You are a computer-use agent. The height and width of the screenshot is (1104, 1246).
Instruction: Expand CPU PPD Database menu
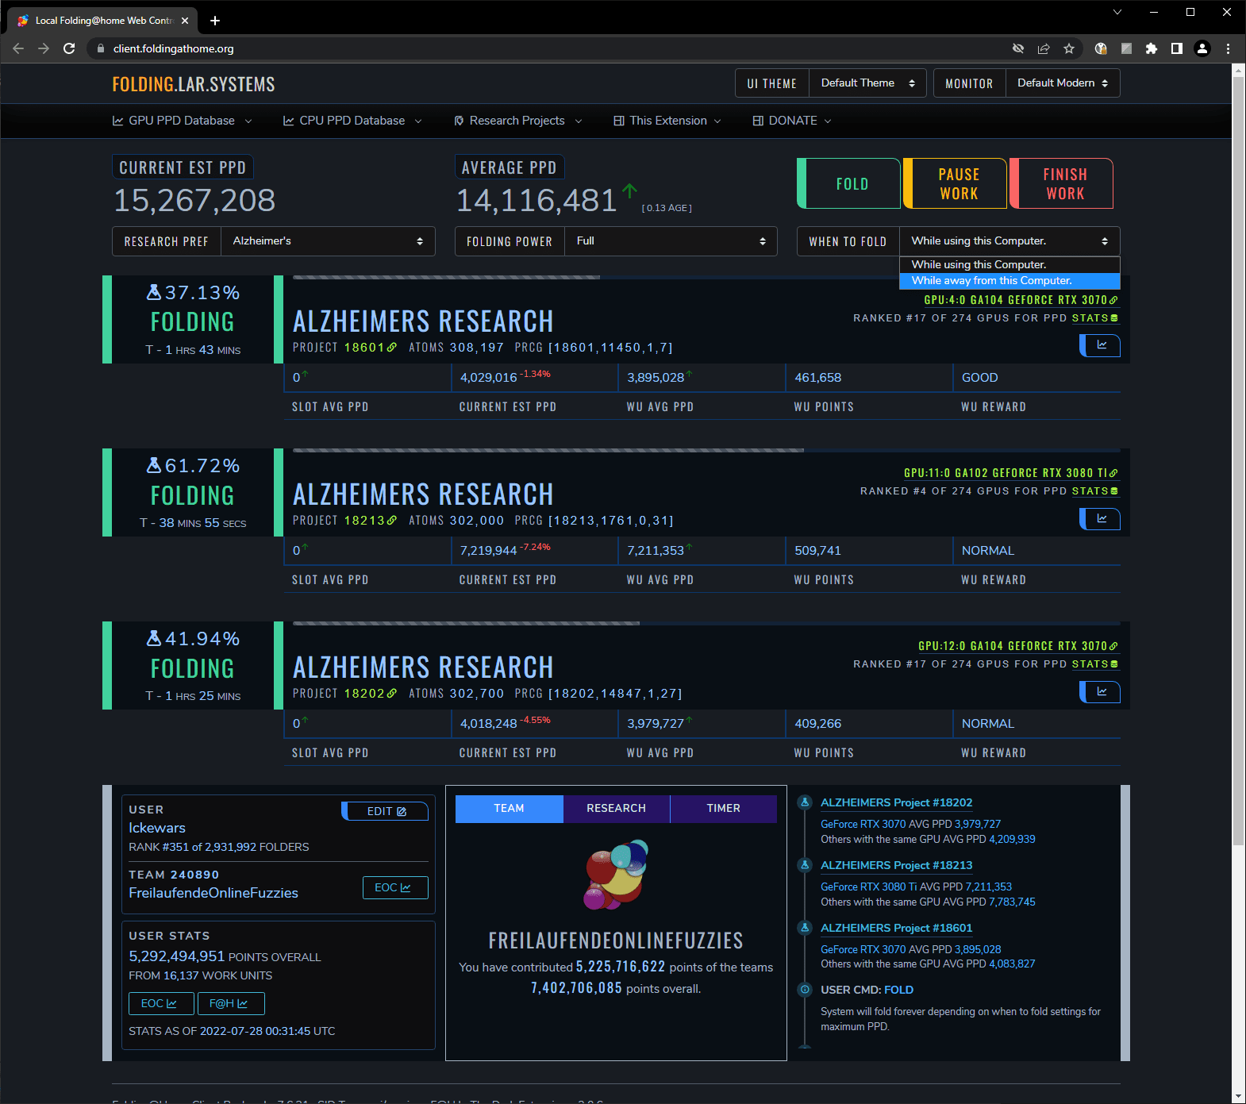click(x=352, y=121)
